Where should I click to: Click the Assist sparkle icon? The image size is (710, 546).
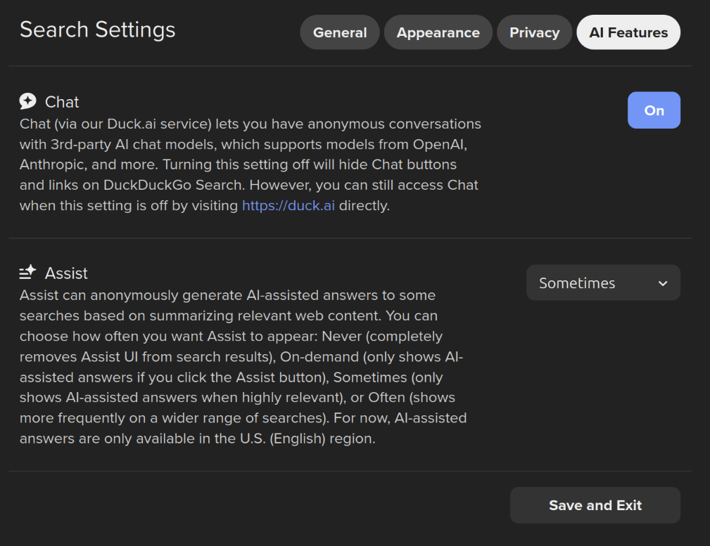27,273
